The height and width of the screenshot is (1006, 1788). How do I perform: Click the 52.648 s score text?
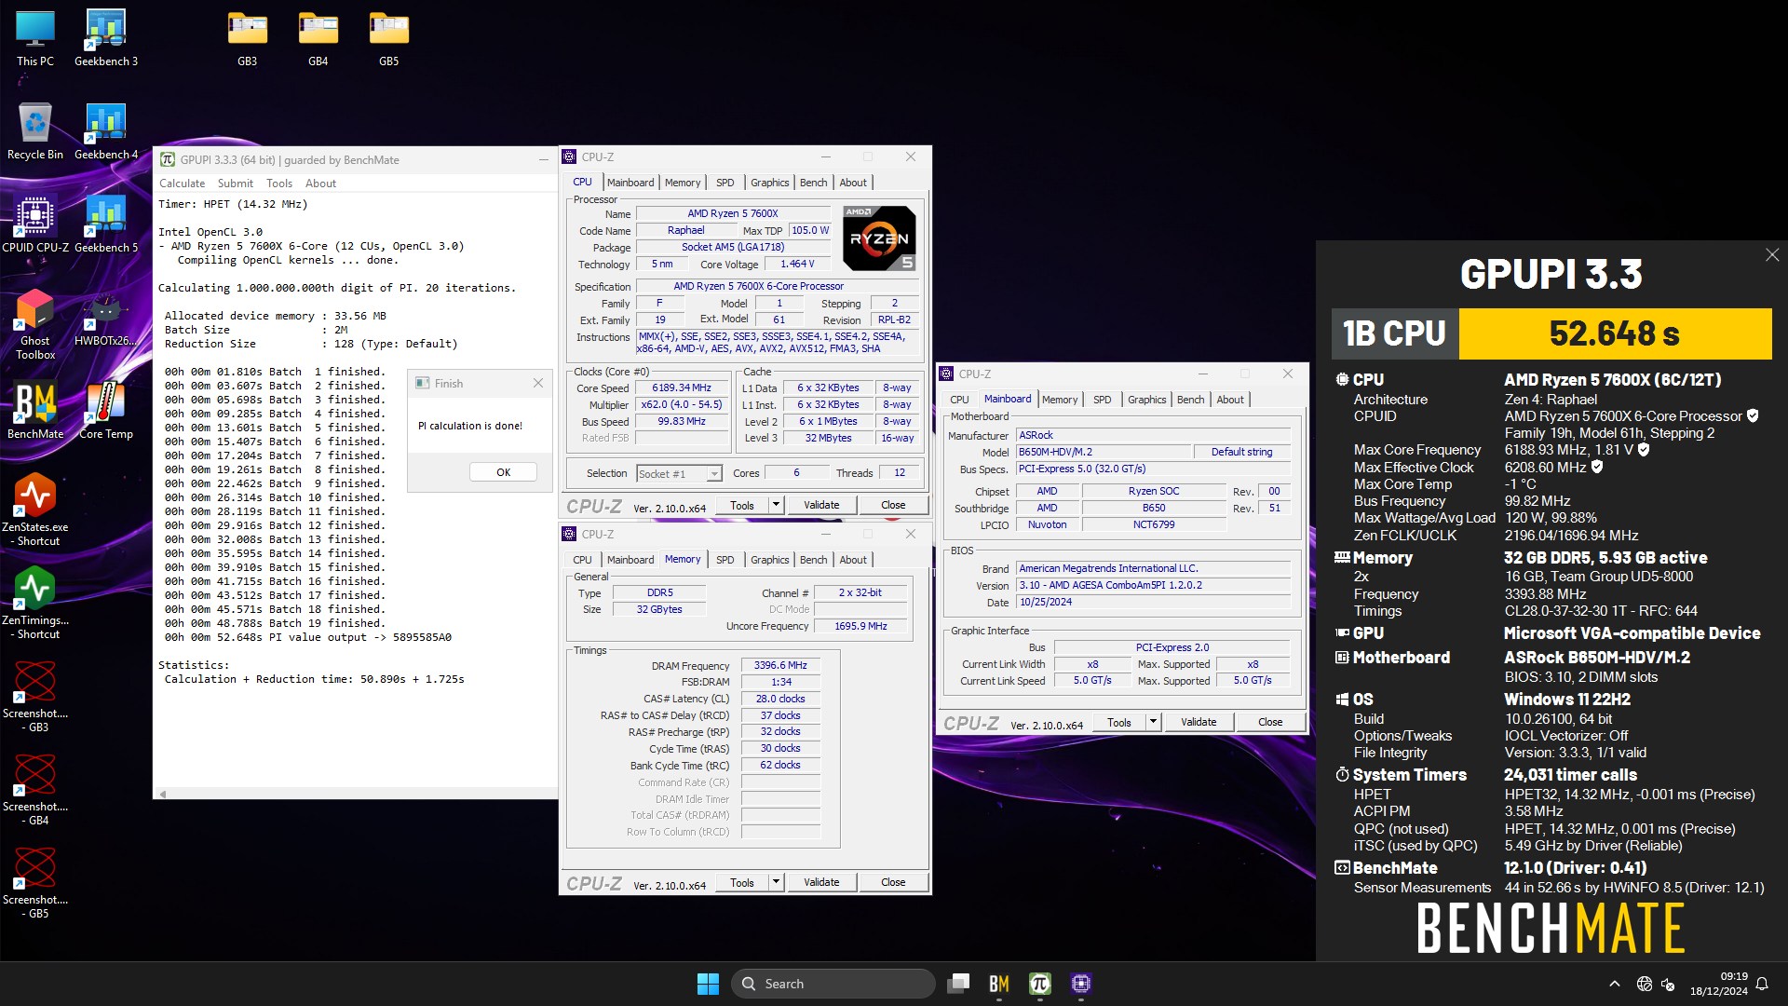pyautogui.click(x=1614, y=333)
